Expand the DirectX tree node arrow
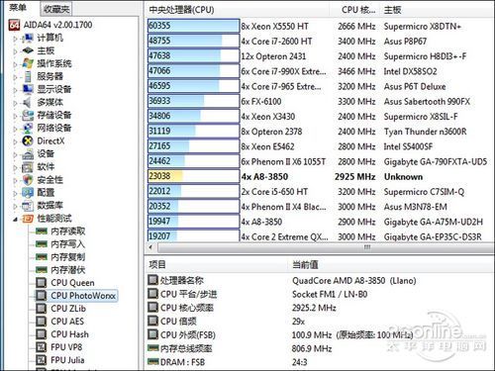 15,141
